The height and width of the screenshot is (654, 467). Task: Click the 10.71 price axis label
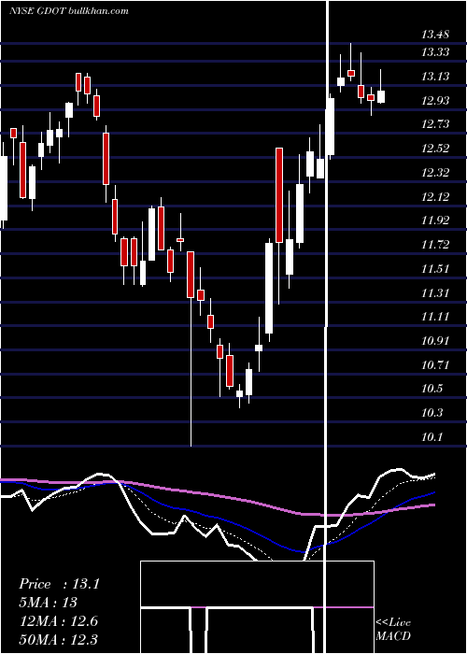(x=435, y=366)
